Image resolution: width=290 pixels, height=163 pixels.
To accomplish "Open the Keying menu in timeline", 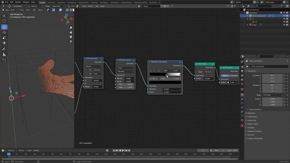I will click(22, 151).
